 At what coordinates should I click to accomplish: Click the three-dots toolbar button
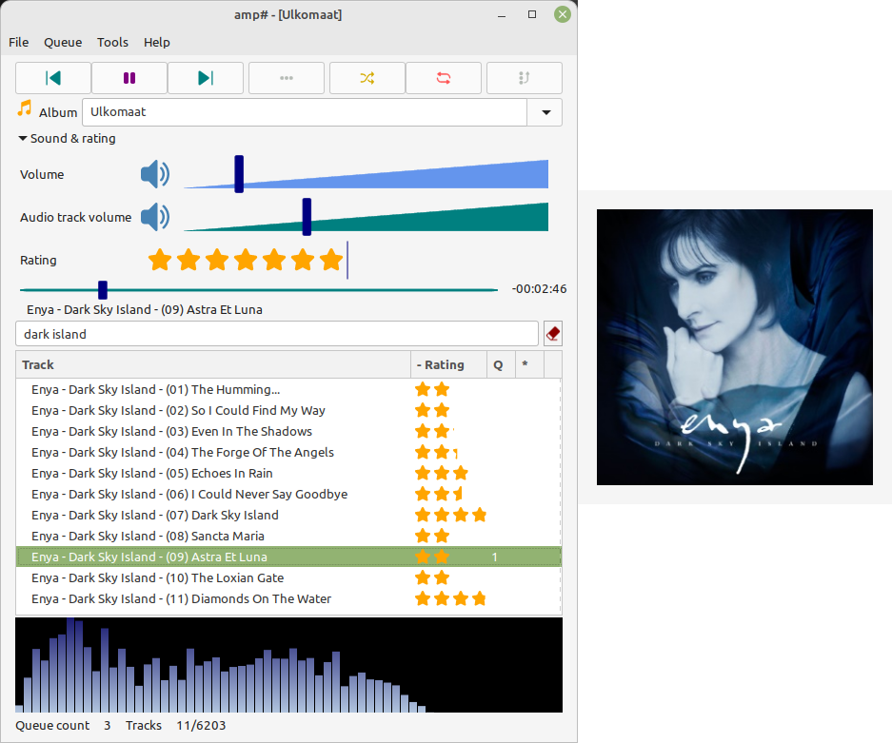point(287,78)
